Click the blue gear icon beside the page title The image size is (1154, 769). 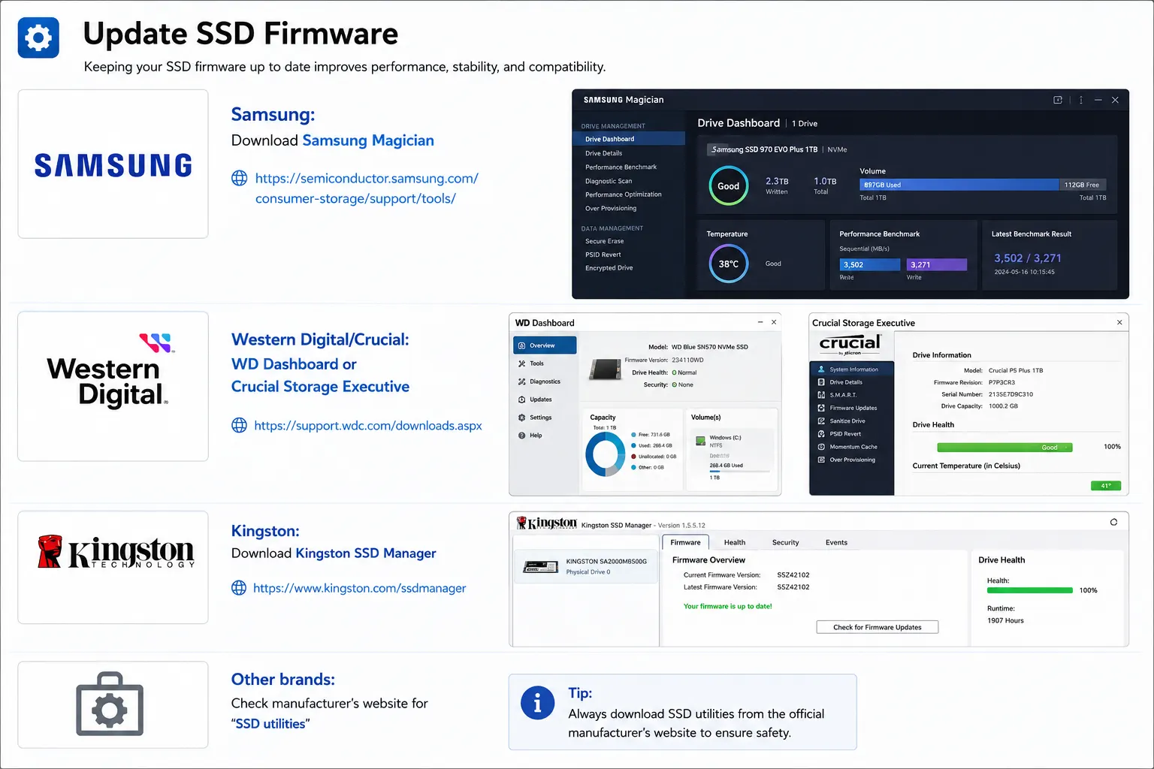tap(38, 38)
